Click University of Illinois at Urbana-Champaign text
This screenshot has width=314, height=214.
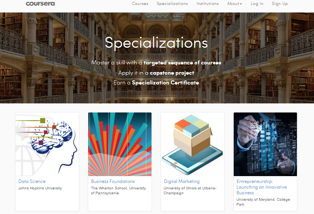pos(190,191)
